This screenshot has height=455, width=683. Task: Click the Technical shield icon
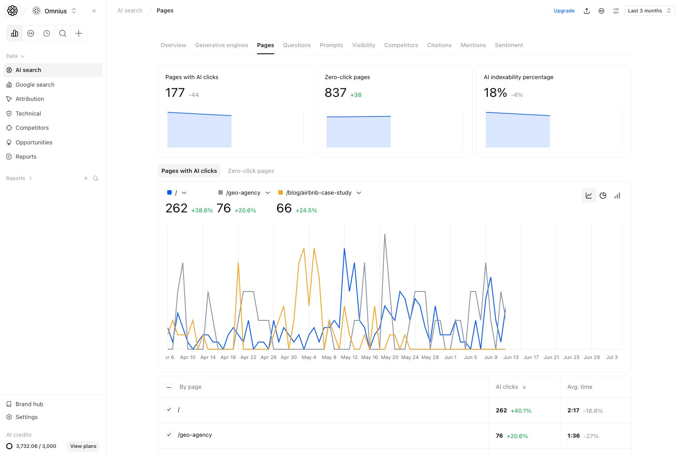[x=9, y=114]
